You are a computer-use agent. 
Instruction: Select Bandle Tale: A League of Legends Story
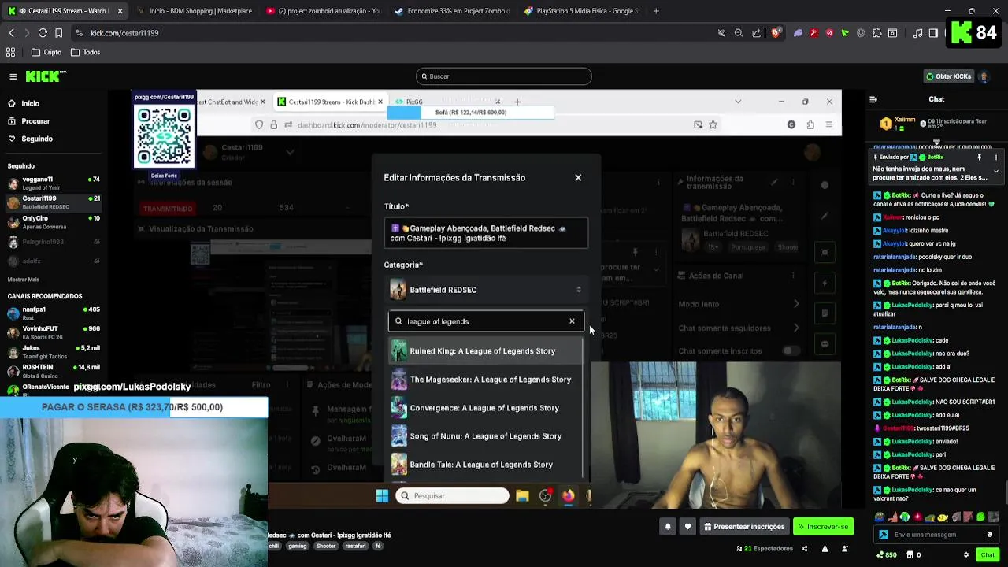485,465
